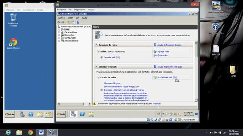The height and width of the screenshot is (136, 243).
Task: Toggle the console tree pane toolbar icon
Action: click(73, 22)
